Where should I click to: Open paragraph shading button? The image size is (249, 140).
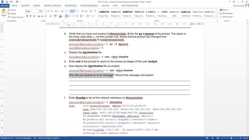88,16
